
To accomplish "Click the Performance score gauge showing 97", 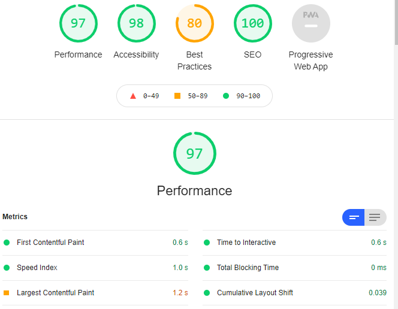I will 78,23.
